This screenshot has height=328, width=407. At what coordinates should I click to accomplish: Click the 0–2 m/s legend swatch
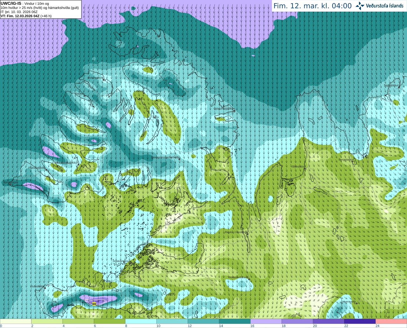click(x=16, y=321)
